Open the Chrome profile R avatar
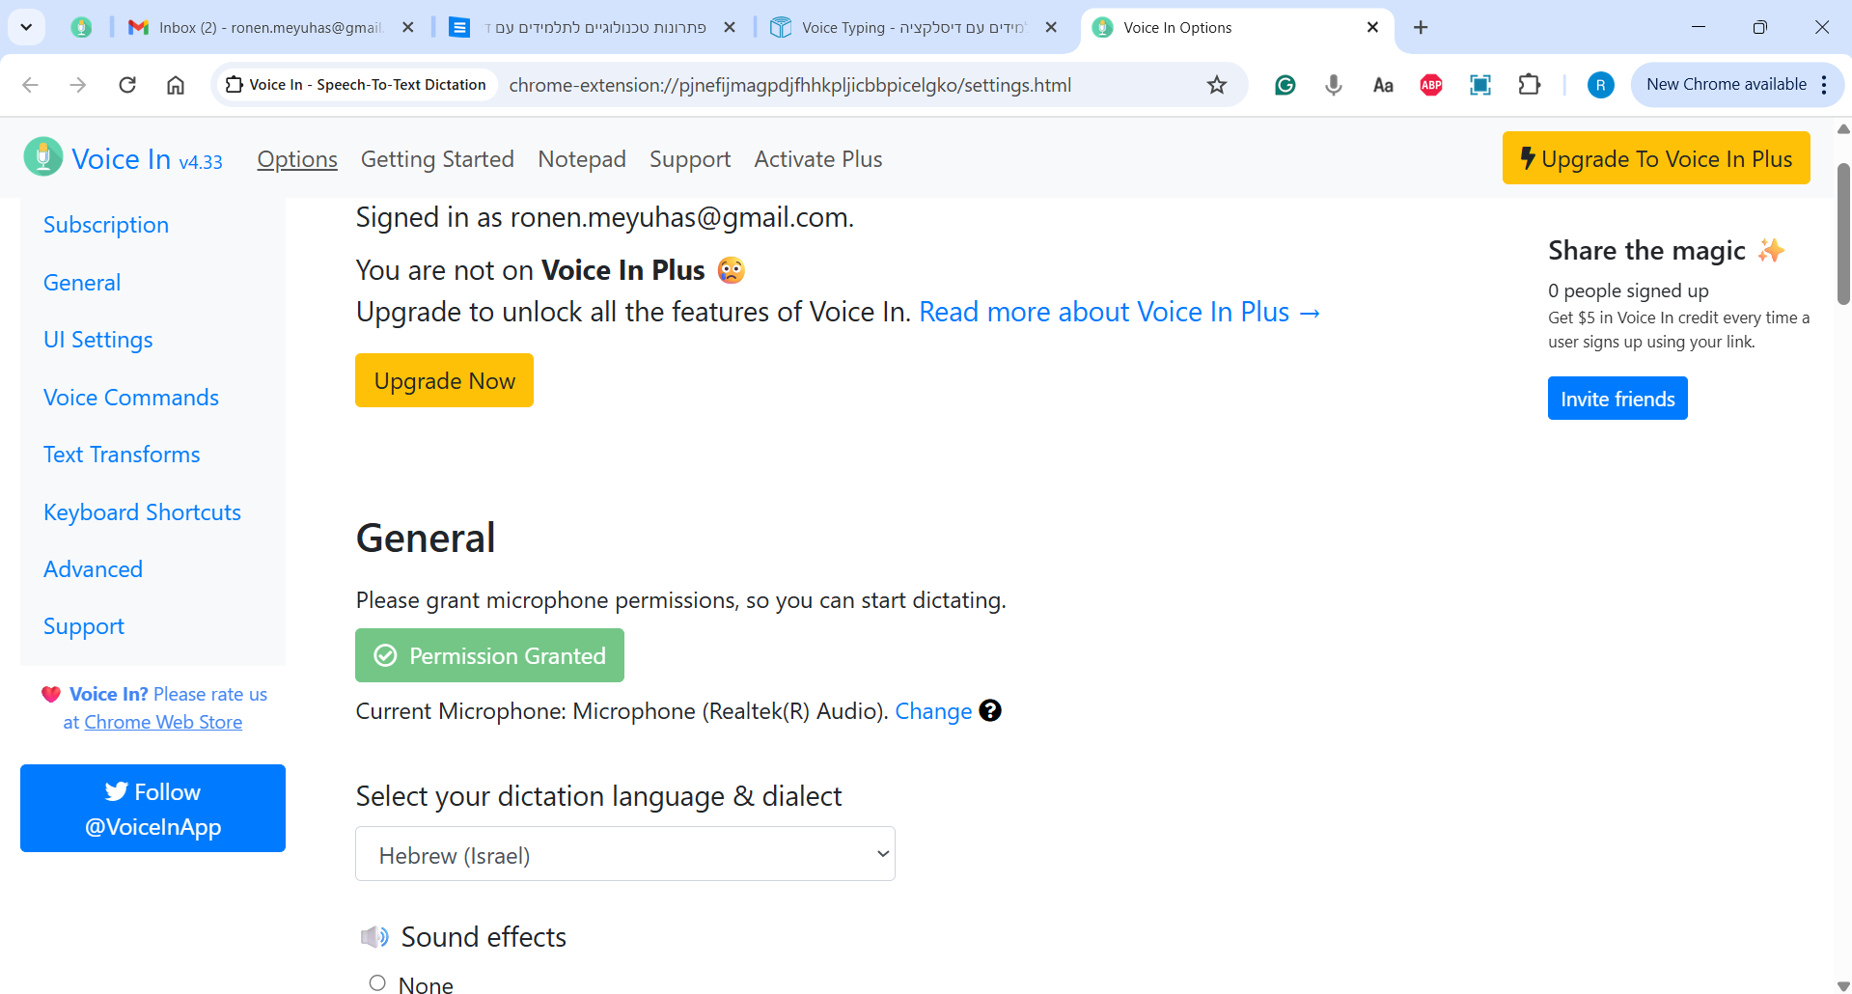Screen dimensions: 1852x994 pyautogui.click(x=1600, y=85)
